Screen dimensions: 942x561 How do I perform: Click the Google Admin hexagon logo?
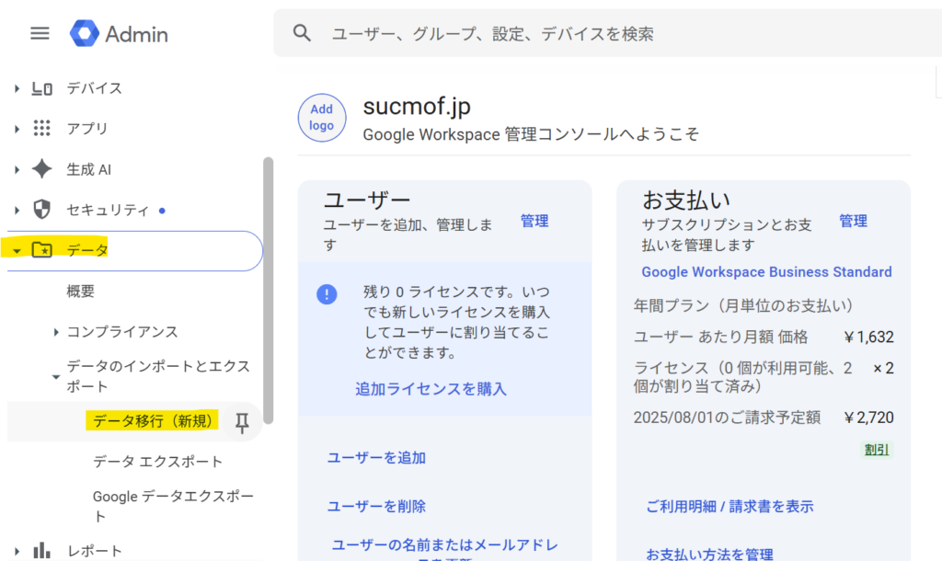pyautogui.click(x=84, y=34)
